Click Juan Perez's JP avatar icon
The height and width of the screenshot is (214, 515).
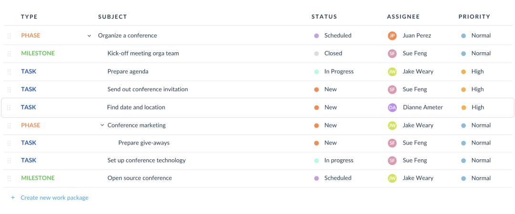point(392,36)
